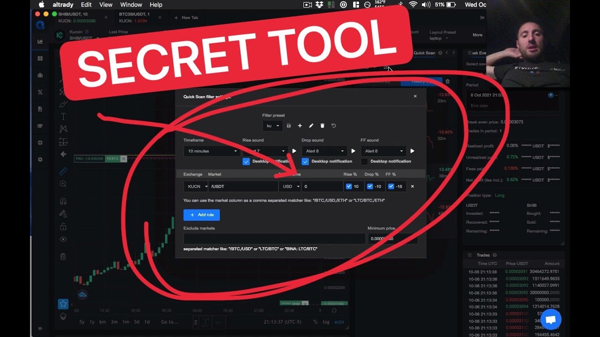
Task: Select the zoom in tool
Action: pos(63,184)
